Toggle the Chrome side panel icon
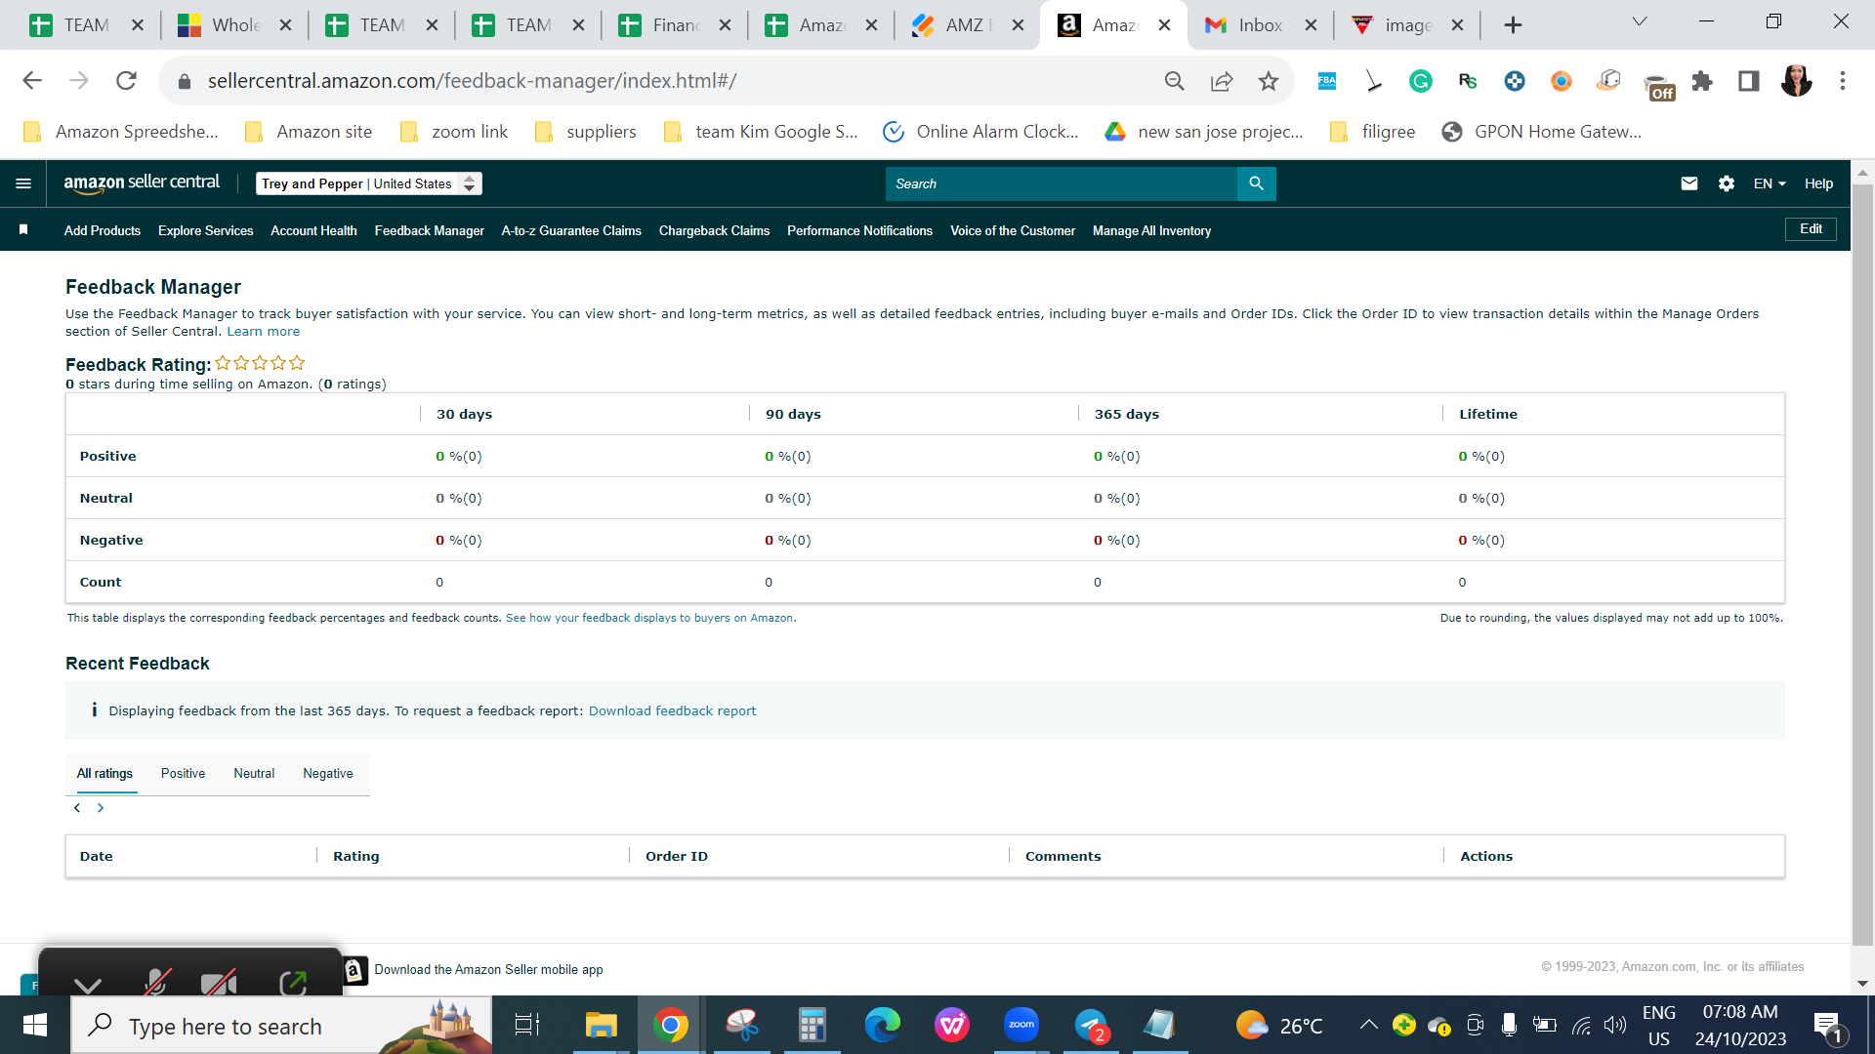Screen dimensions: 1875x1054 1749,81
